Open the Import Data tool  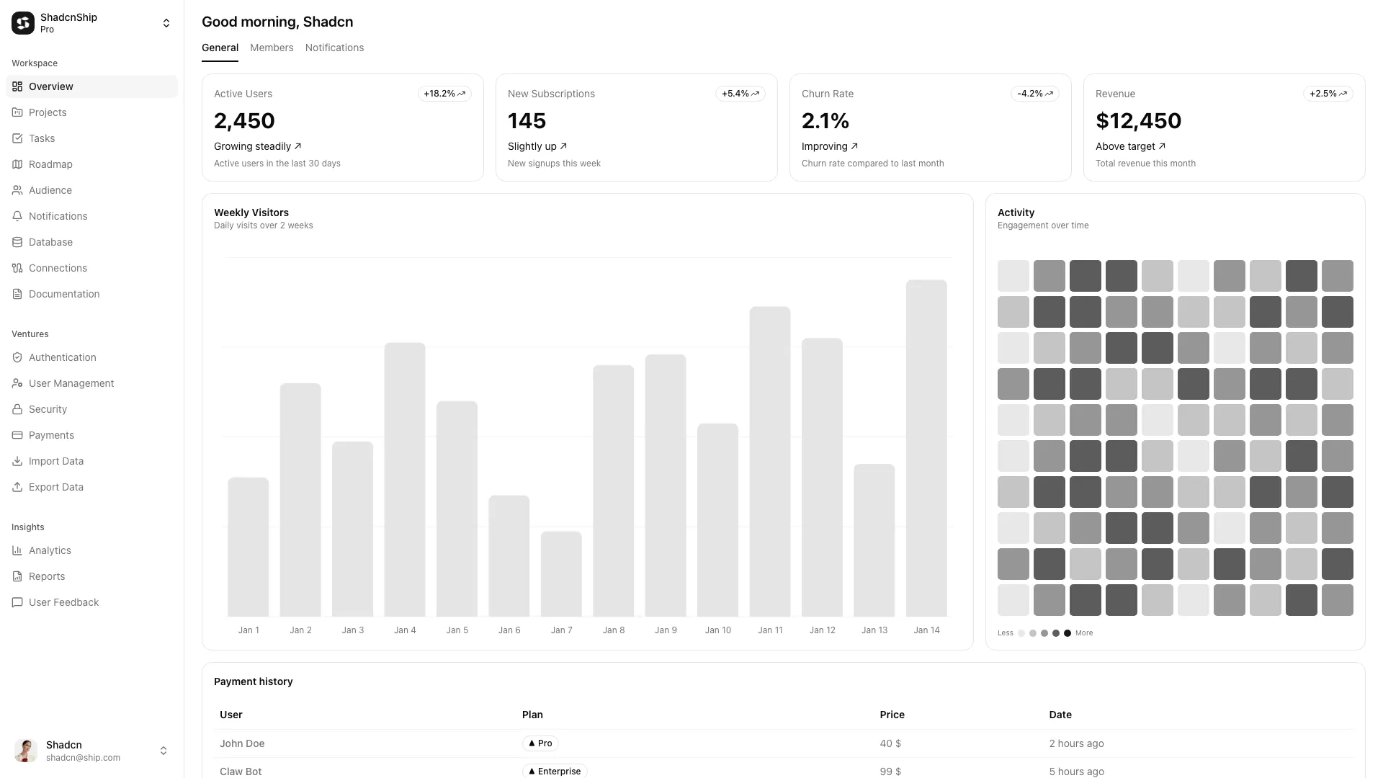click(x=55, y=461)
